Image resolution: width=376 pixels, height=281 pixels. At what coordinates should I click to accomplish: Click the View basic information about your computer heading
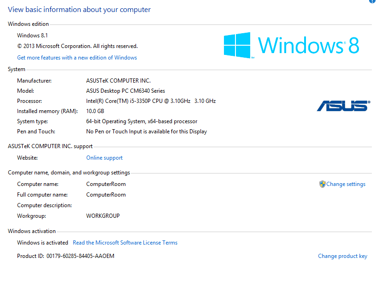point(79,10)
